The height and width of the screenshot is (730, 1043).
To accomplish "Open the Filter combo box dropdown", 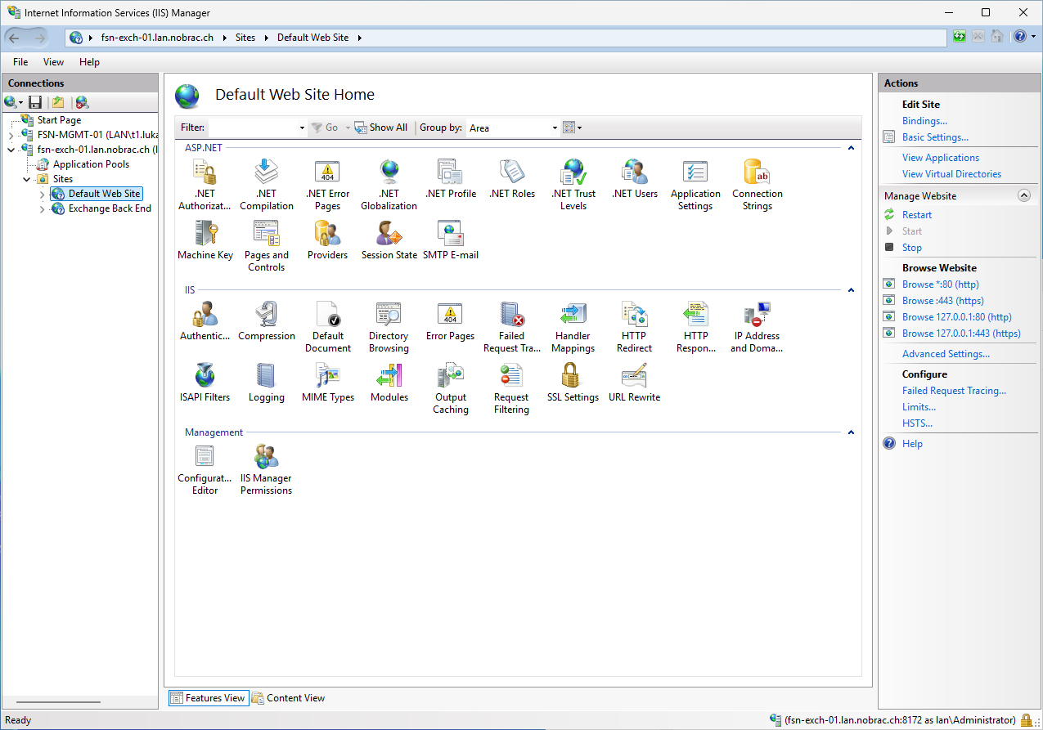I will click(x=302, y=128).
